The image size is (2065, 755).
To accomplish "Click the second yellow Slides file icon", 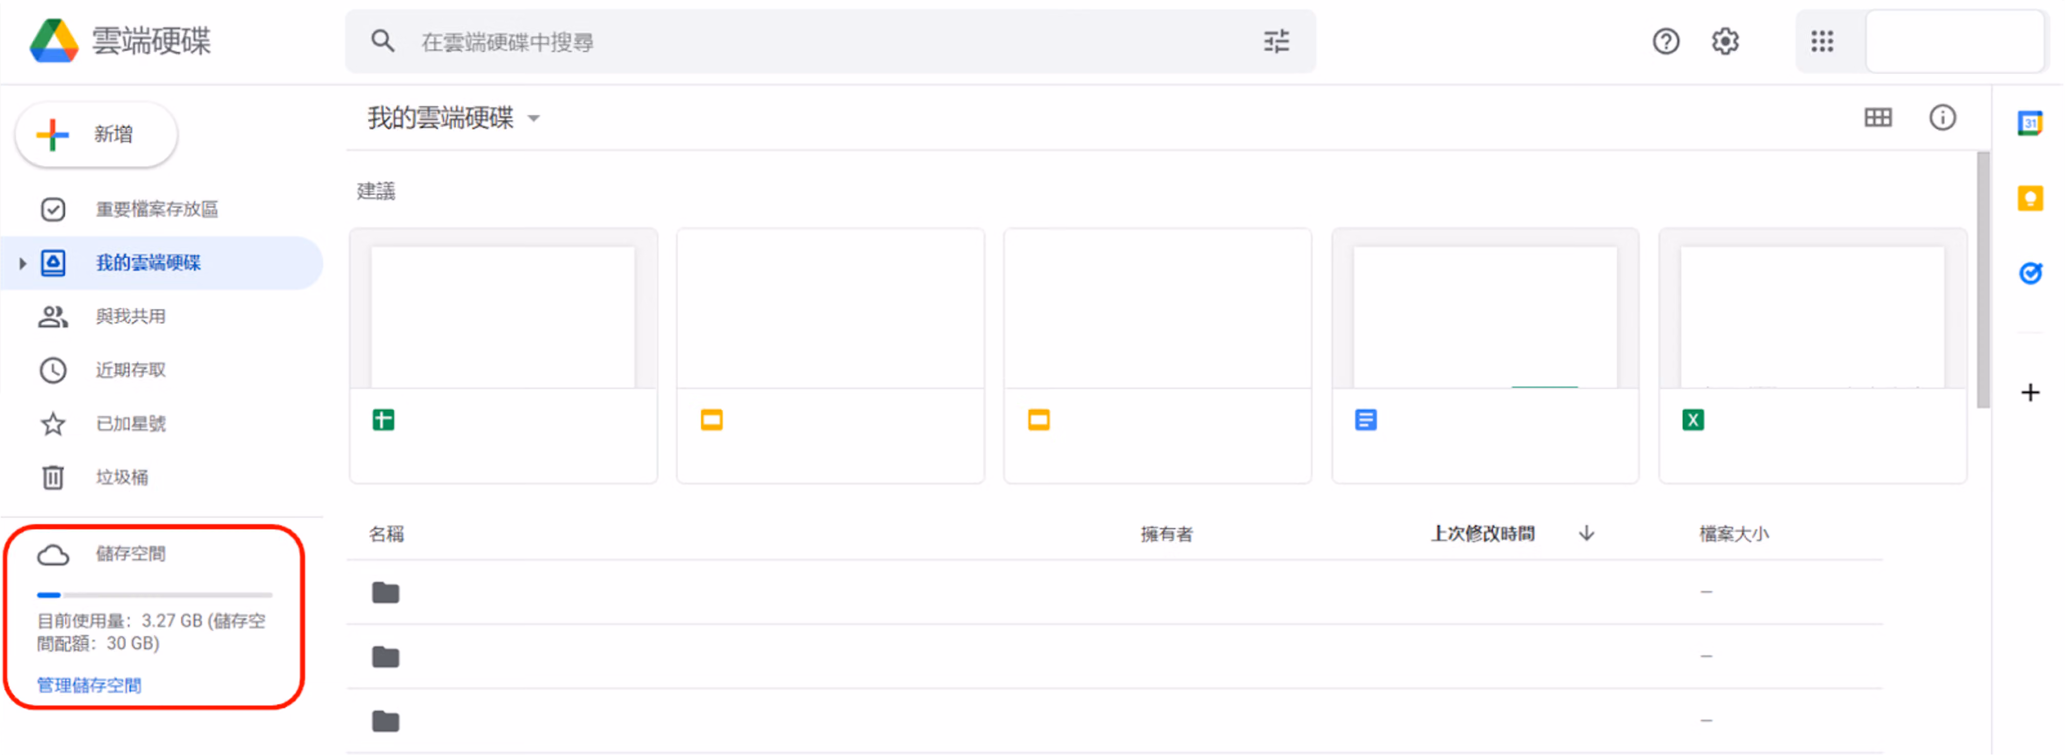I will point(1039,420).
